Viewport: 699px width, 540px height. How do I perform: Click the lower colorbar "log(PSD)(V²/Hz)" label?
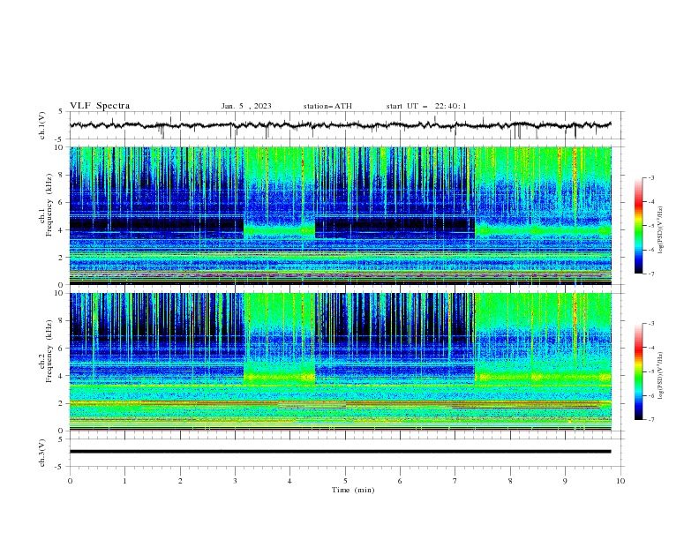pyautogui.click(x=660, y=376)
